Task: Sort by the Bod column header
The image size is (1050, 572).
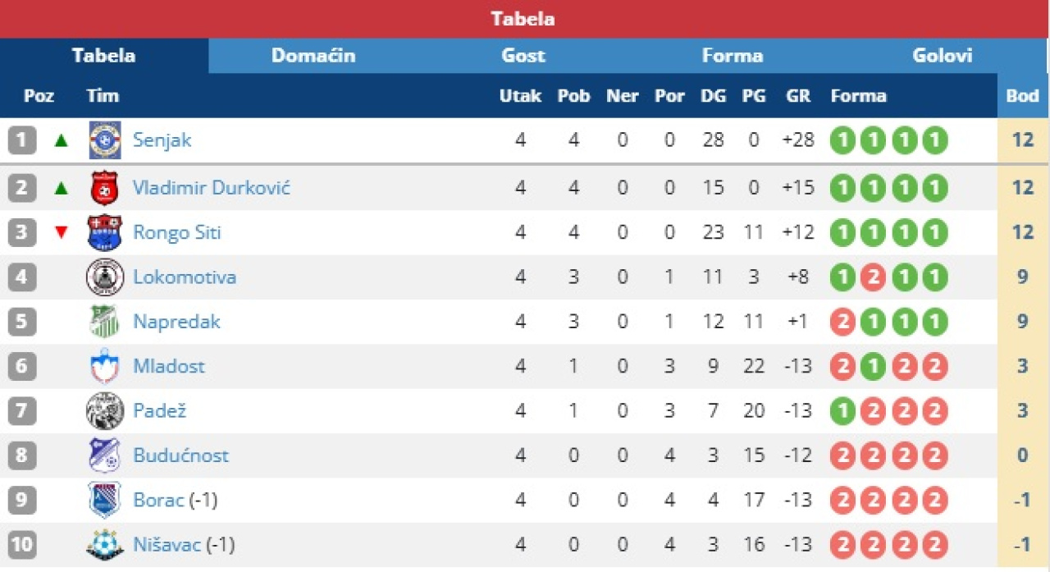Action: (x=1022, y=96)
